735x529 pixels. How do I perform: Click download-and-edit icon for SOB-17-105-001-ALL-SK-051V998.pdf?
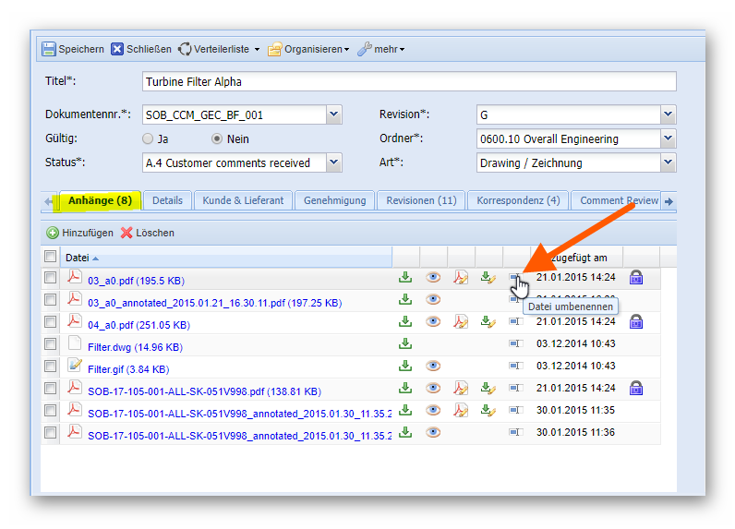pos(488,388)
